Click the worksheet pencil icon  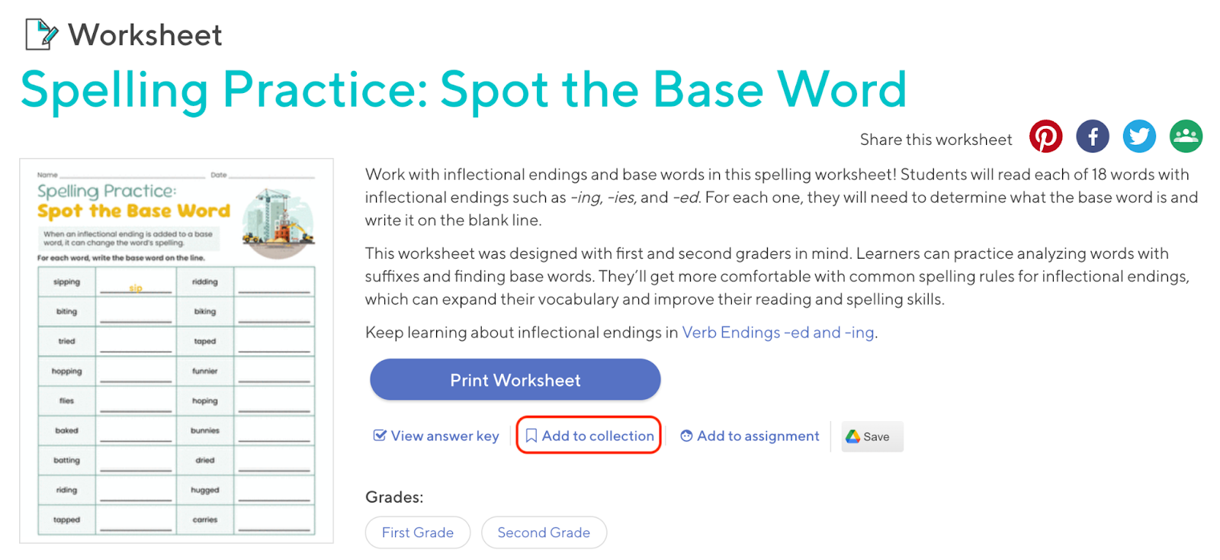click(x=41, y=34)
